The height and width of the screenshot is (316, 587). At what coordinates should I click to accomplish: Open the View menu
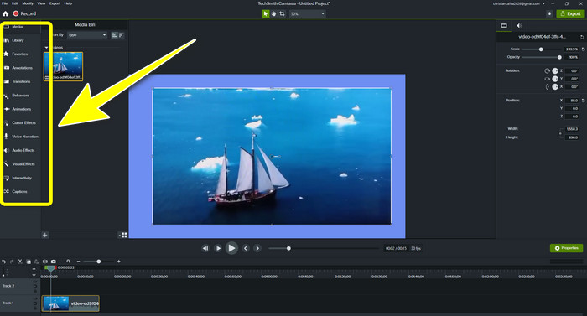click(41, 3)
